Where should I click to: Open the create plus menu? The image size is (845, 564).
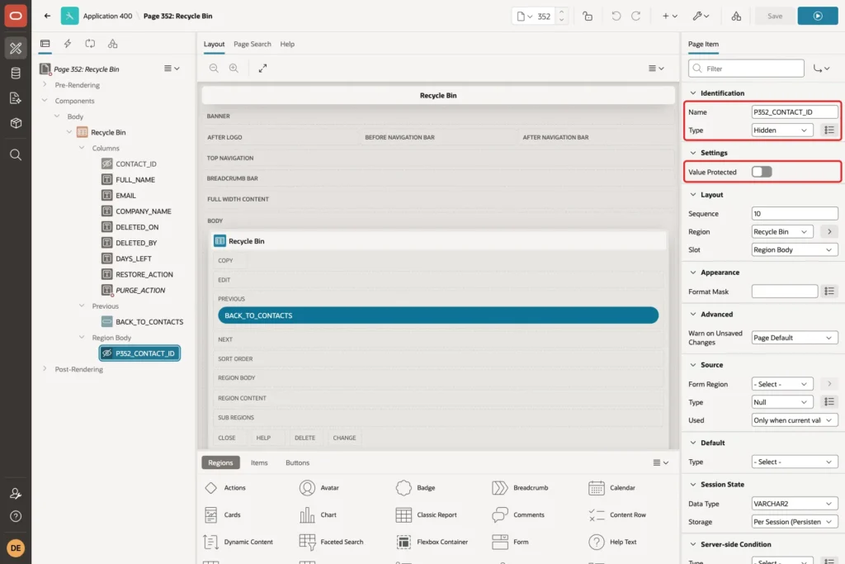[670, 17]
